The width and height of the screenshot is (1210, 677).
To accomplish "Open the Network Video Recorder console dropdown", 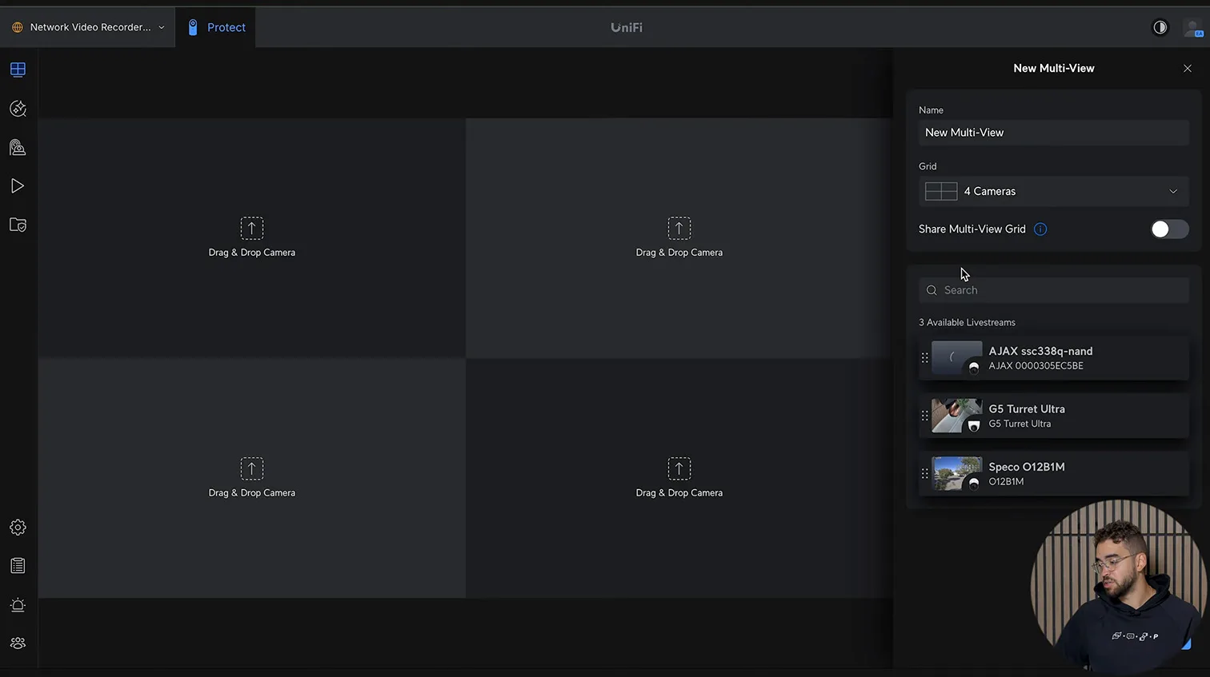I will click(88, 27).
